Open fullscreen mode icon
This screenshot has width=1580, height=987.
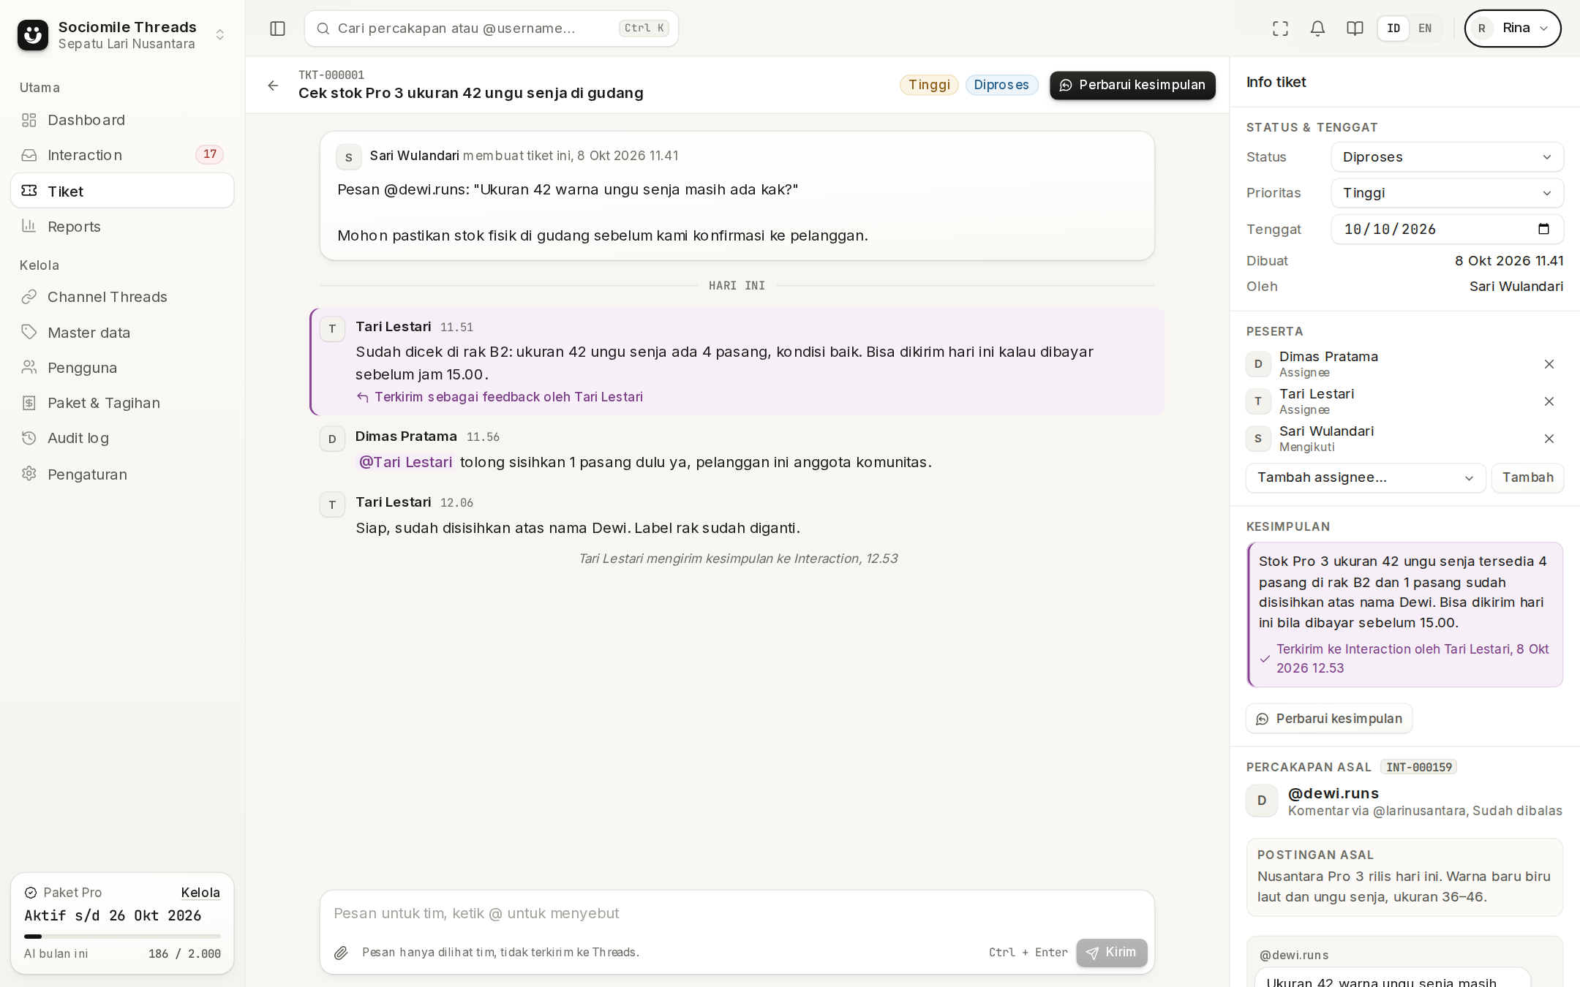point(1280,29)
